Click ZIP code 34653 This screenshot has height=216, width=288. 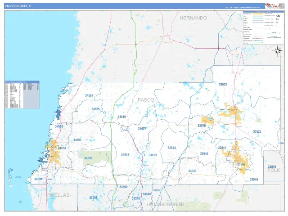[x=62, y=148]
